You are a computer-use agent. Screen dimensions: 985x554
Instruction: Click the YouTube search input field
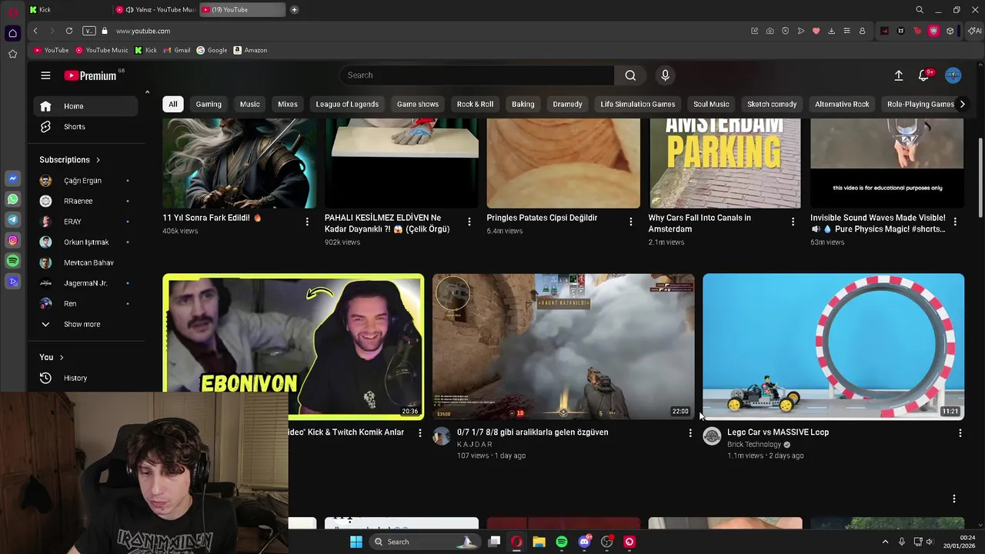pos(477,75)
